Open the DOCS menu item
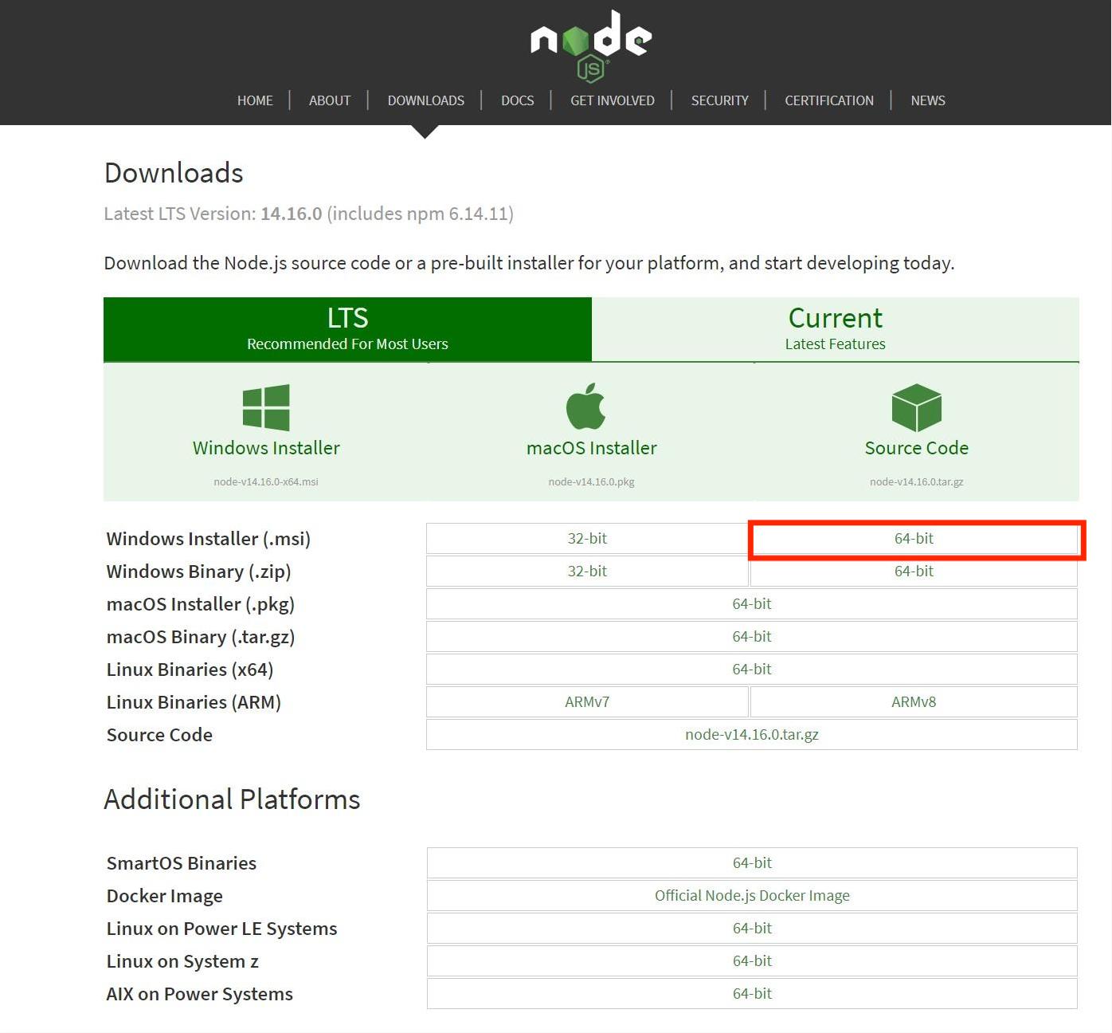The height and width of the screenshot is (1033, 1112). pos(517,100)
